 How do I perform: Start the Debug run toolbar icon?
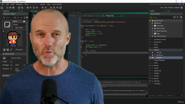pos(28,8)
